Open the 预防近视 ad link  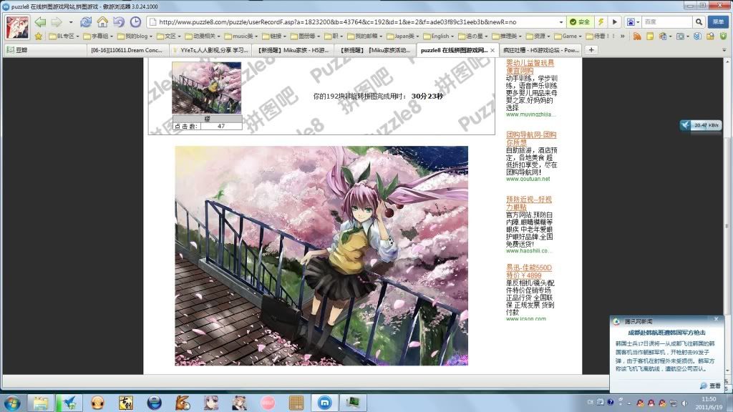point(529,203)
